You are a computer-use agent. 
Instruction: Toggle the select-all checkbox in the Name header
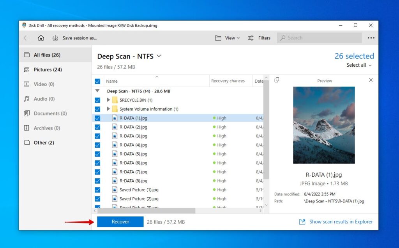coord(97,81)
